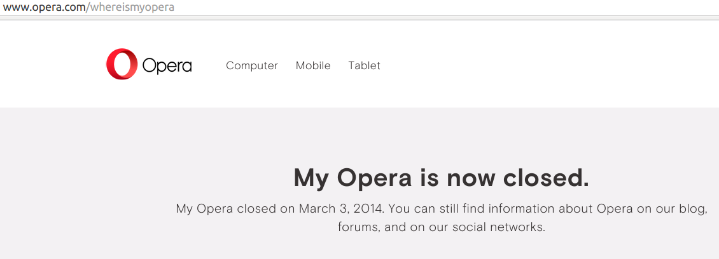Click into the browser address bar

359,8
